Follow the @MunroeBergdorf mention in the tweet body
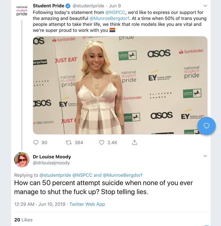221x226 pixels. pos(109,18)
